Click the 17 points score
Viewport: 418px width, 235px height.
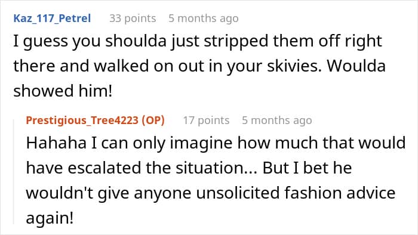[206, 120]
